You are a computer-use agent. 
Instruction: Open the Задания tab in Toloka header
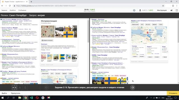click(x=4, y=10)
